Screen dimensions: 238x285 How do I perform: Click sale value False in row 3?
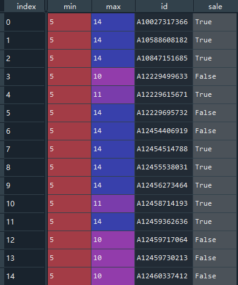pos(214,76)
